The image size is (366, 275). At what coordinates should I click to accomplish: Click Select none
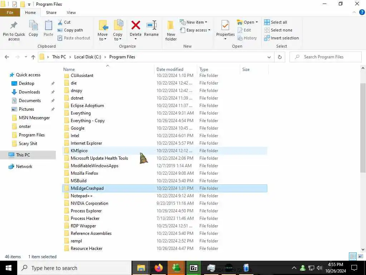[278, 30]
